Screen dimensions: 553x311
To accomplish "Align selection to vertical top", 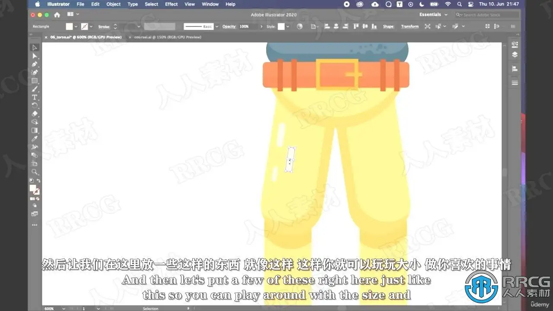I will tap(356, 26).
